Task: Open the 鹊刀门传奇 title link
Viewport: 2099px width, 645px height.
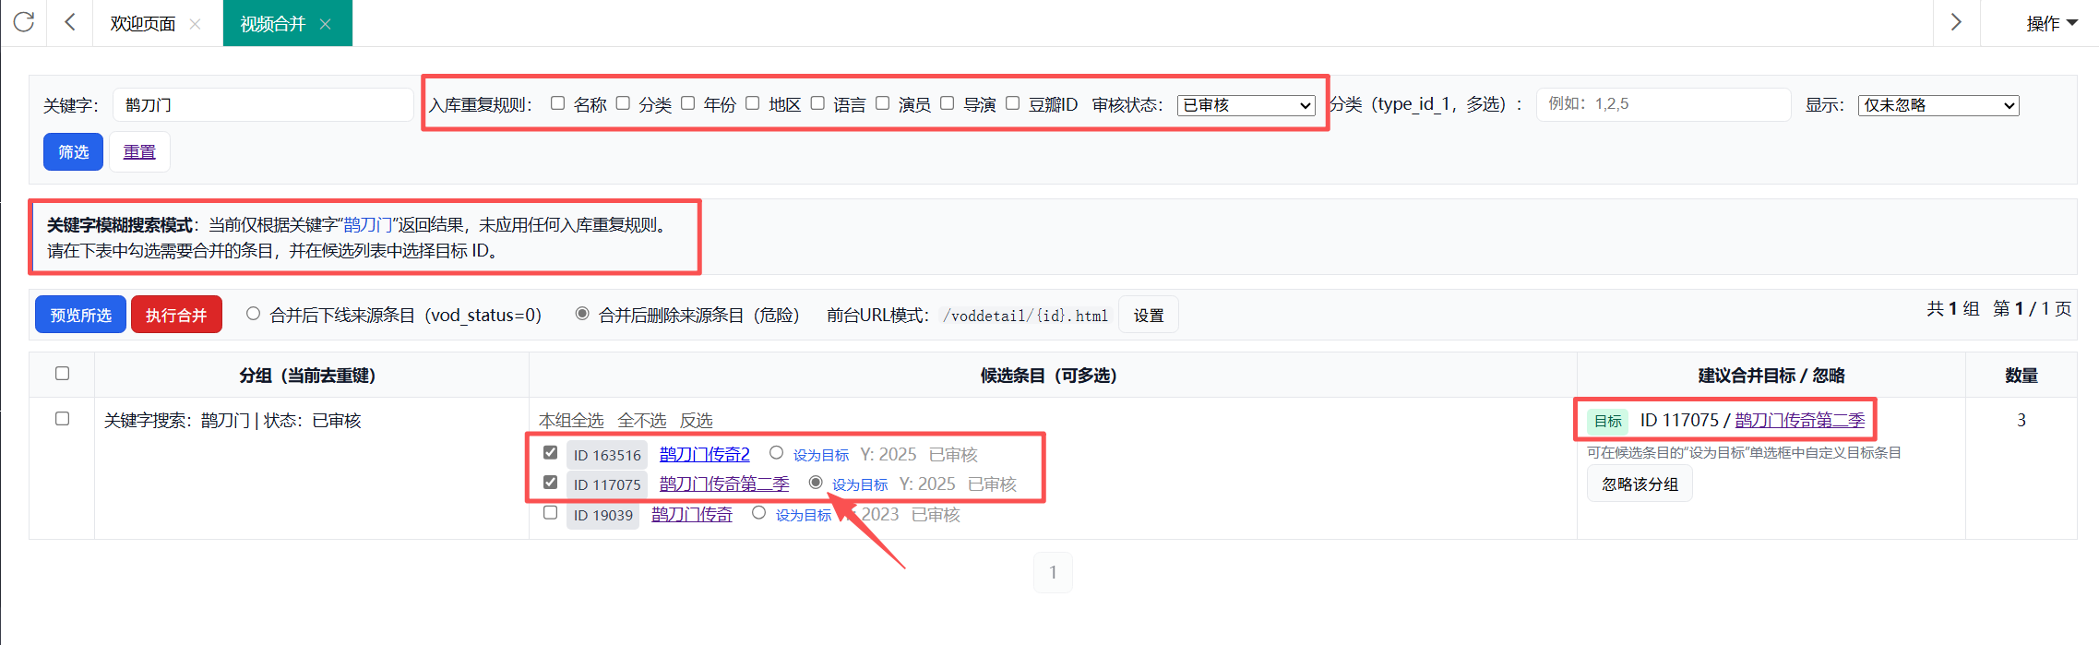Action: point(691,515)
